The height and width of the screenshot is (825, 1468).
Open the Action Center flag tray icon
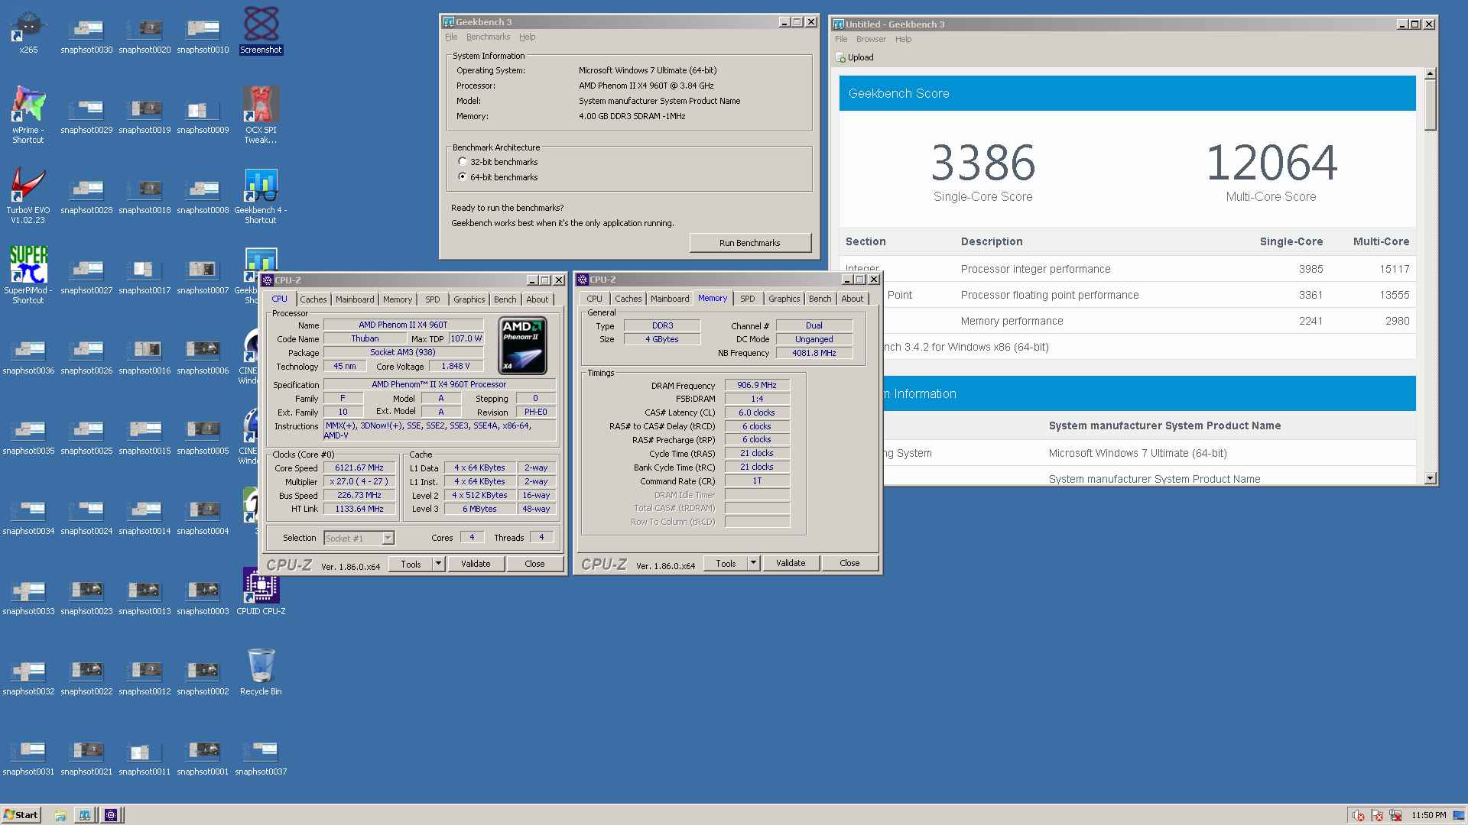tap(1377, 815)
